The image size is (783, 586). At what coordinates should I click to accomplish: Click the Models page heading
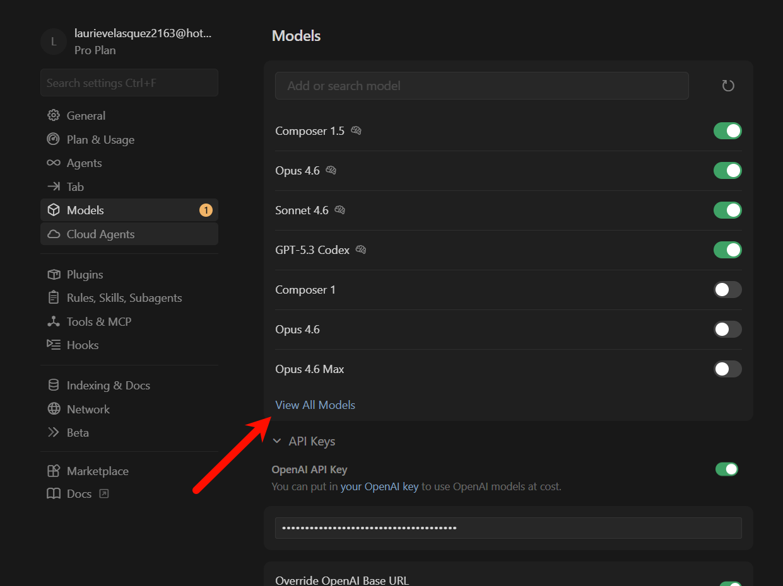point(297,36)
